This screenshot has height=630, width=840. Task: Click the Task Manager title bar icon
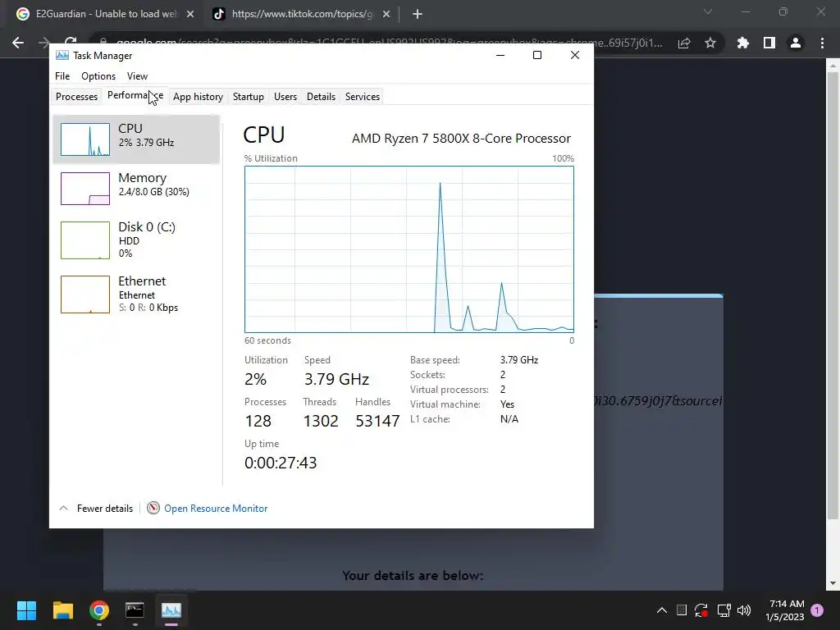pos(62,55)
